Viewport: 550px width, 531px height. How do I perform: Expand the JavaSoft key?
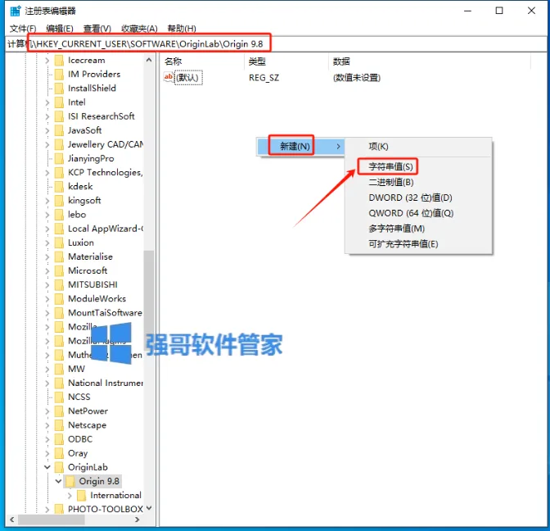point(47,130)
